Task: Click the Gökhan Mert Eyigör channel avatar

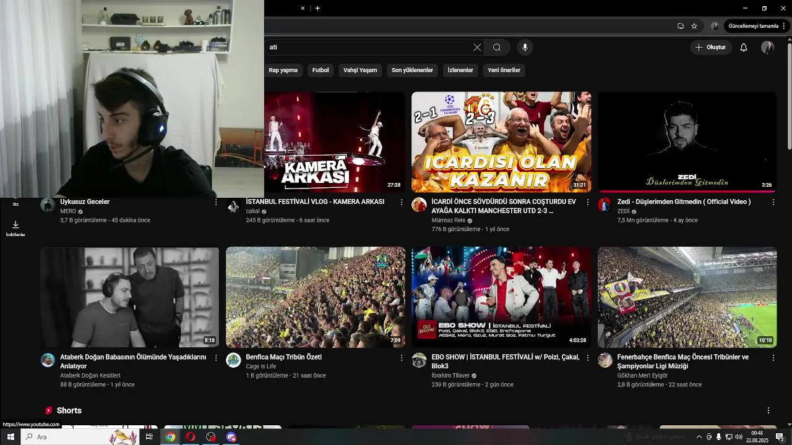Action: [x=605, y=360]
